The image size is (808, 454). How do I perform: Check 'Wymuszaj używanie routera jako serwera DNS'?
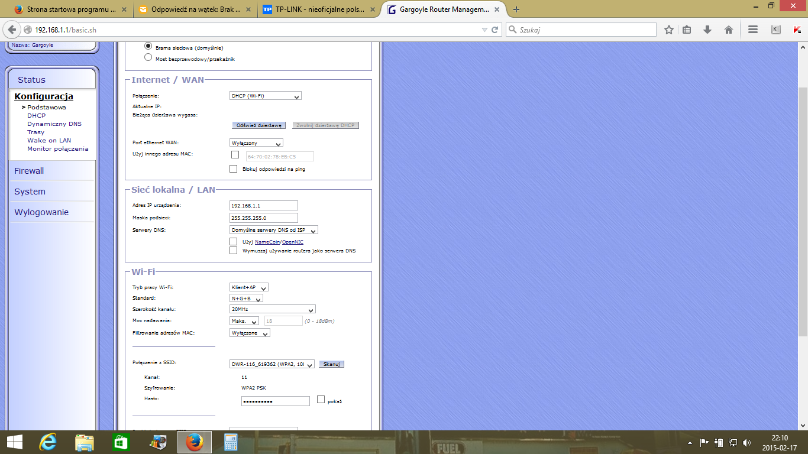234,251
